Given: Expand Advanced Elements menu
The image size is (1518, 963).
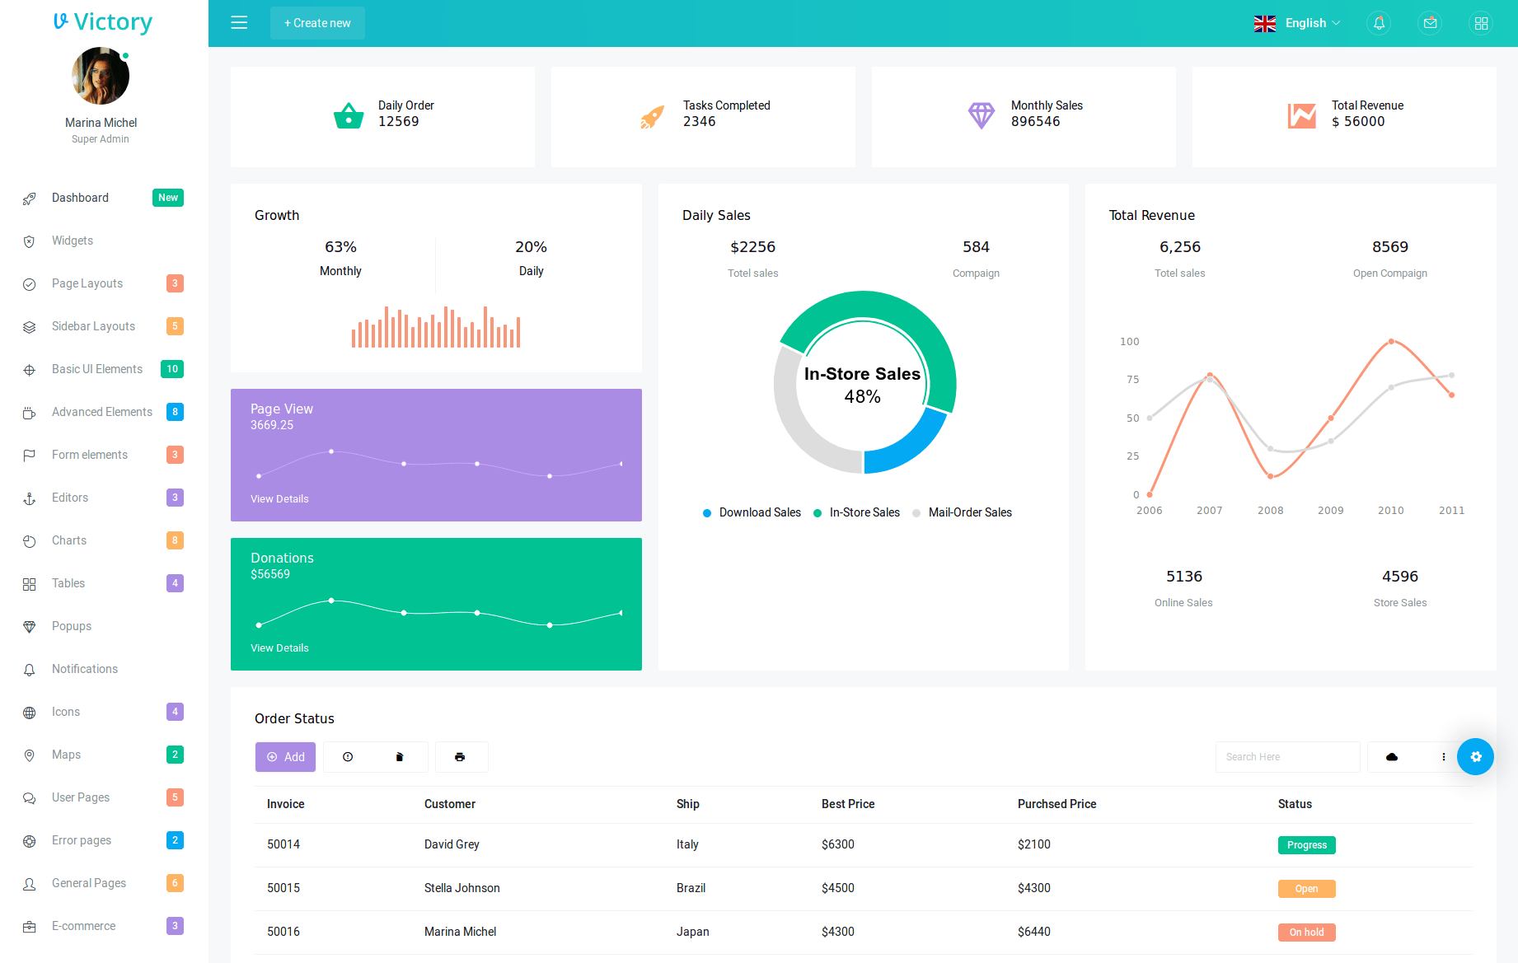Looking at the screenshot, I should [x=104, y=412].
